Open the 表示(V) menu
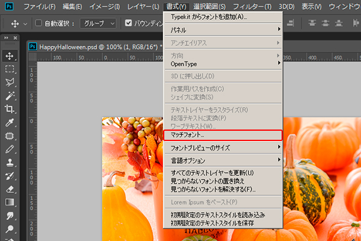The image size is (361, 241). click(x=311, y=7)
